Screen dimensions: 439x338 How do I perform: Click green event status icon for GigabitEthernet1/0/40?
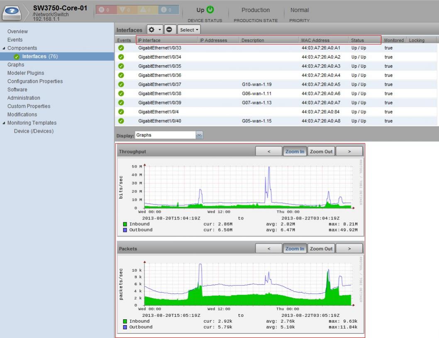point(121,121)
